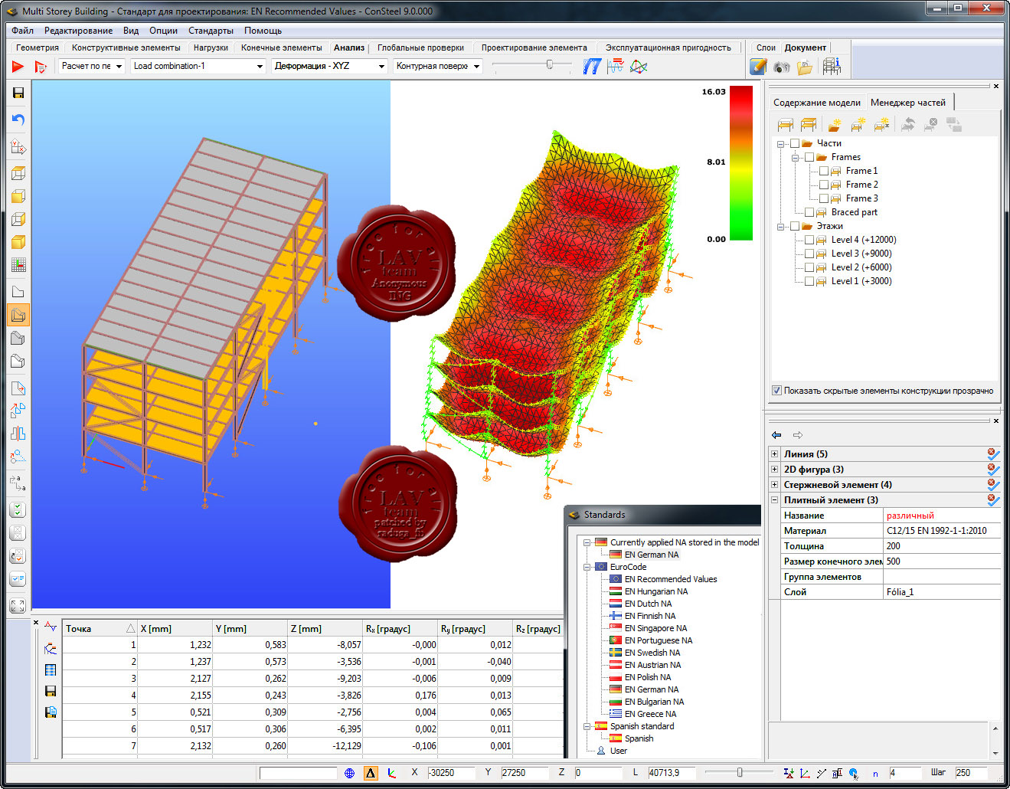Click the highlighted triangle snap icon in status bar
The height and width of the screenshot is (789, 1010).
371,773
